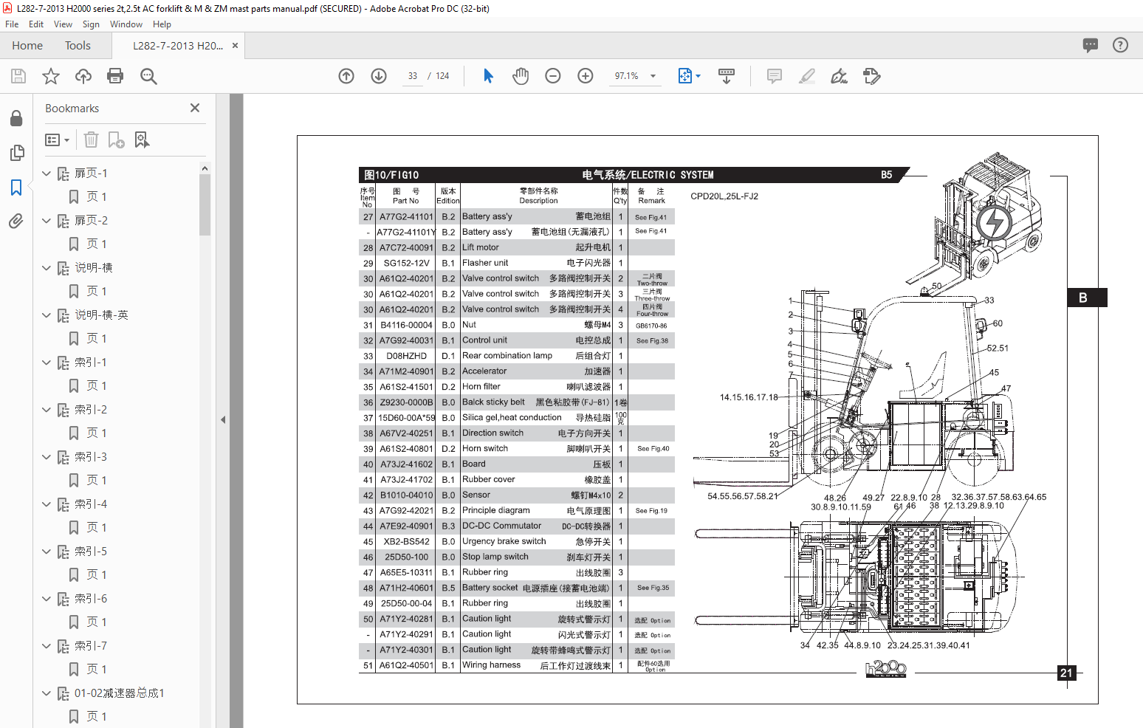Screen dimensions: 1143x728
Task: Open the sign document tool
Action: pos(839,76)
